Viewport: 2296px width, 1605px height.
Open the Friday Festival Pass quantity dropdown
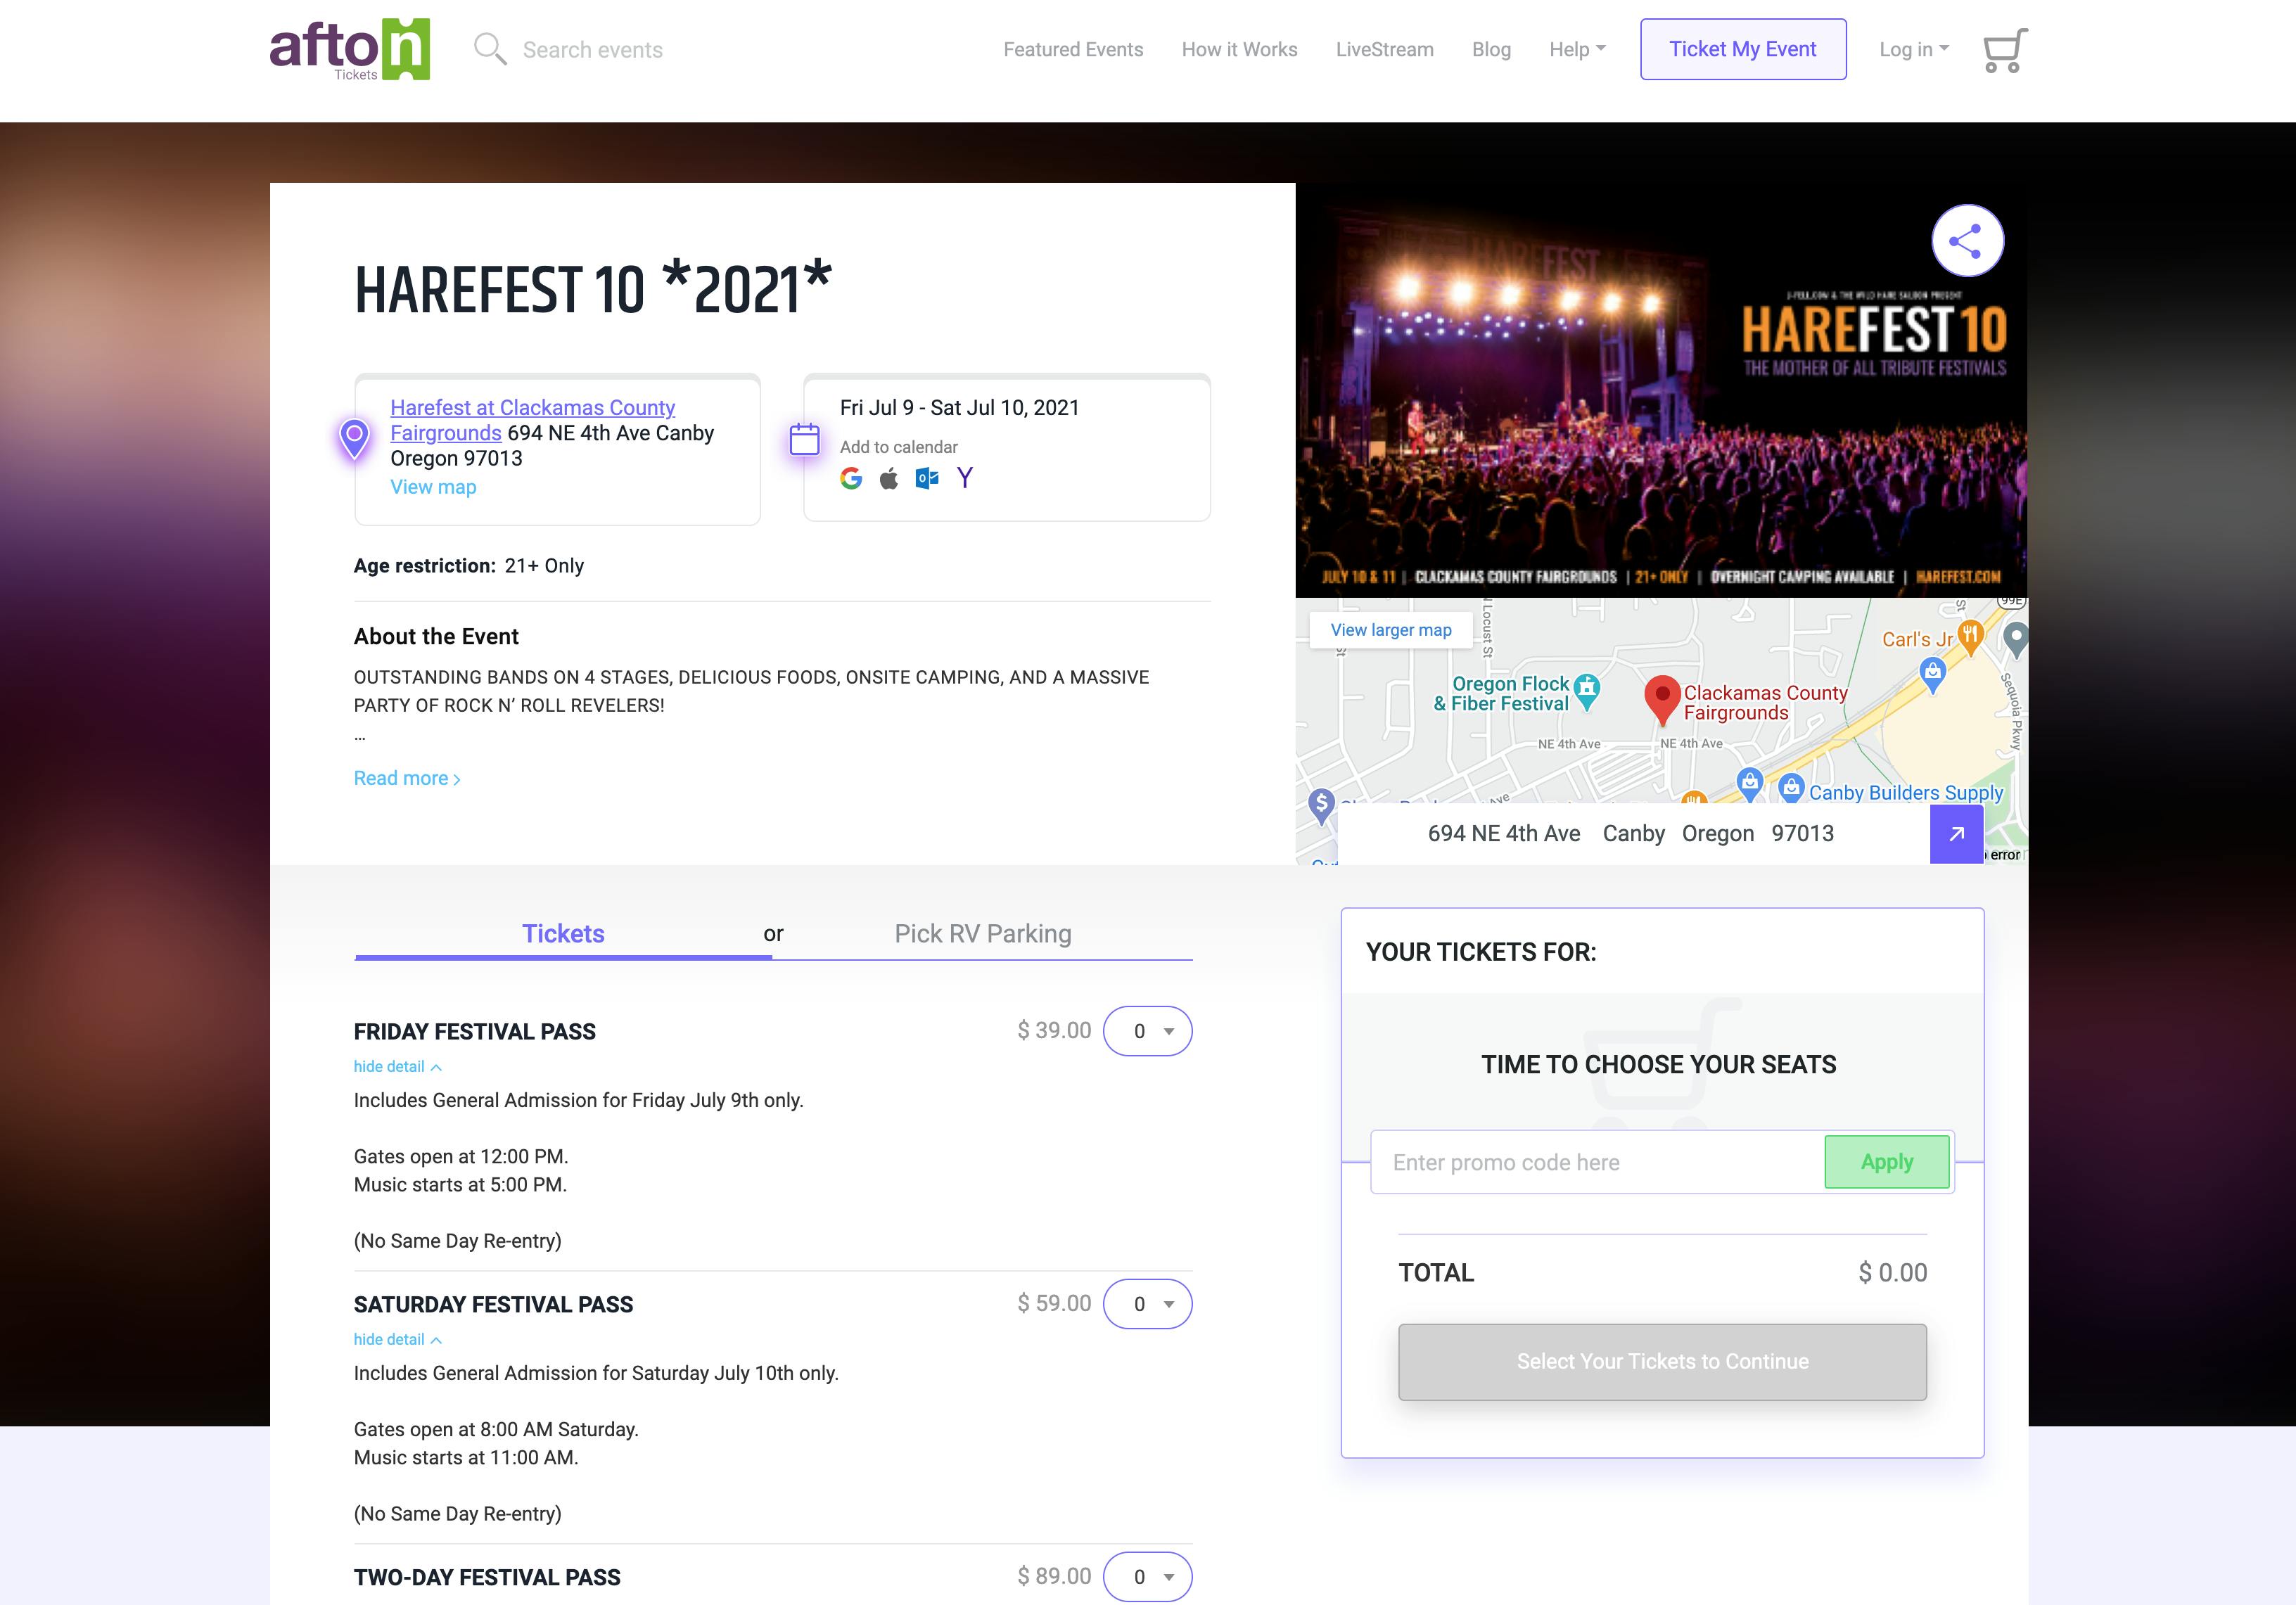(1147, 1030)
